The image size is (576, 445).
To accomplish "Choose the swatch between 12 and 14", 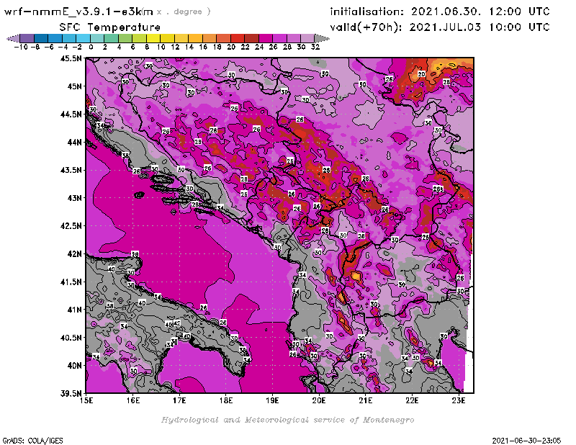I will click(x=181, y=38).
